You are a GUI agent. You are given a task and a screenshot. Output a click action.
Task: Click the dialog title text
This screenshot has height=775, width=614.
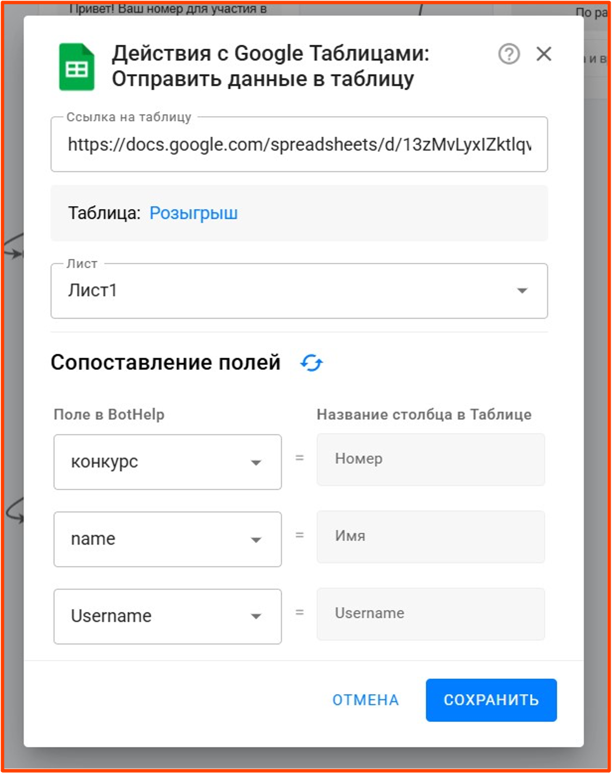(x=270, y=66)
